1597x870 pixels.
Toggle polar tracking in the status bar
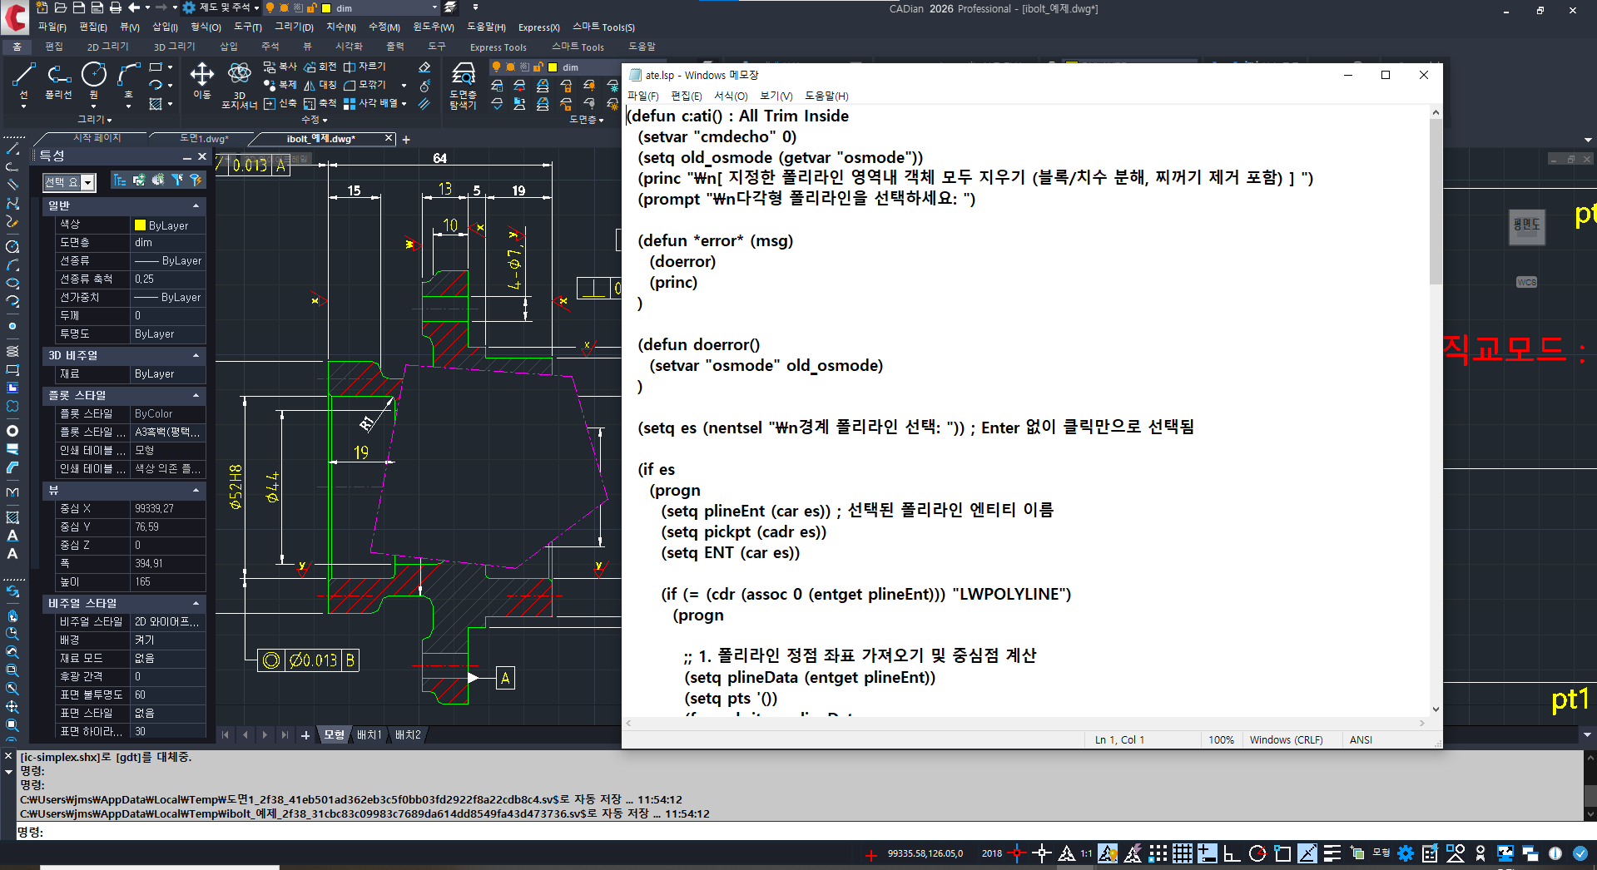click(1257, 853)
